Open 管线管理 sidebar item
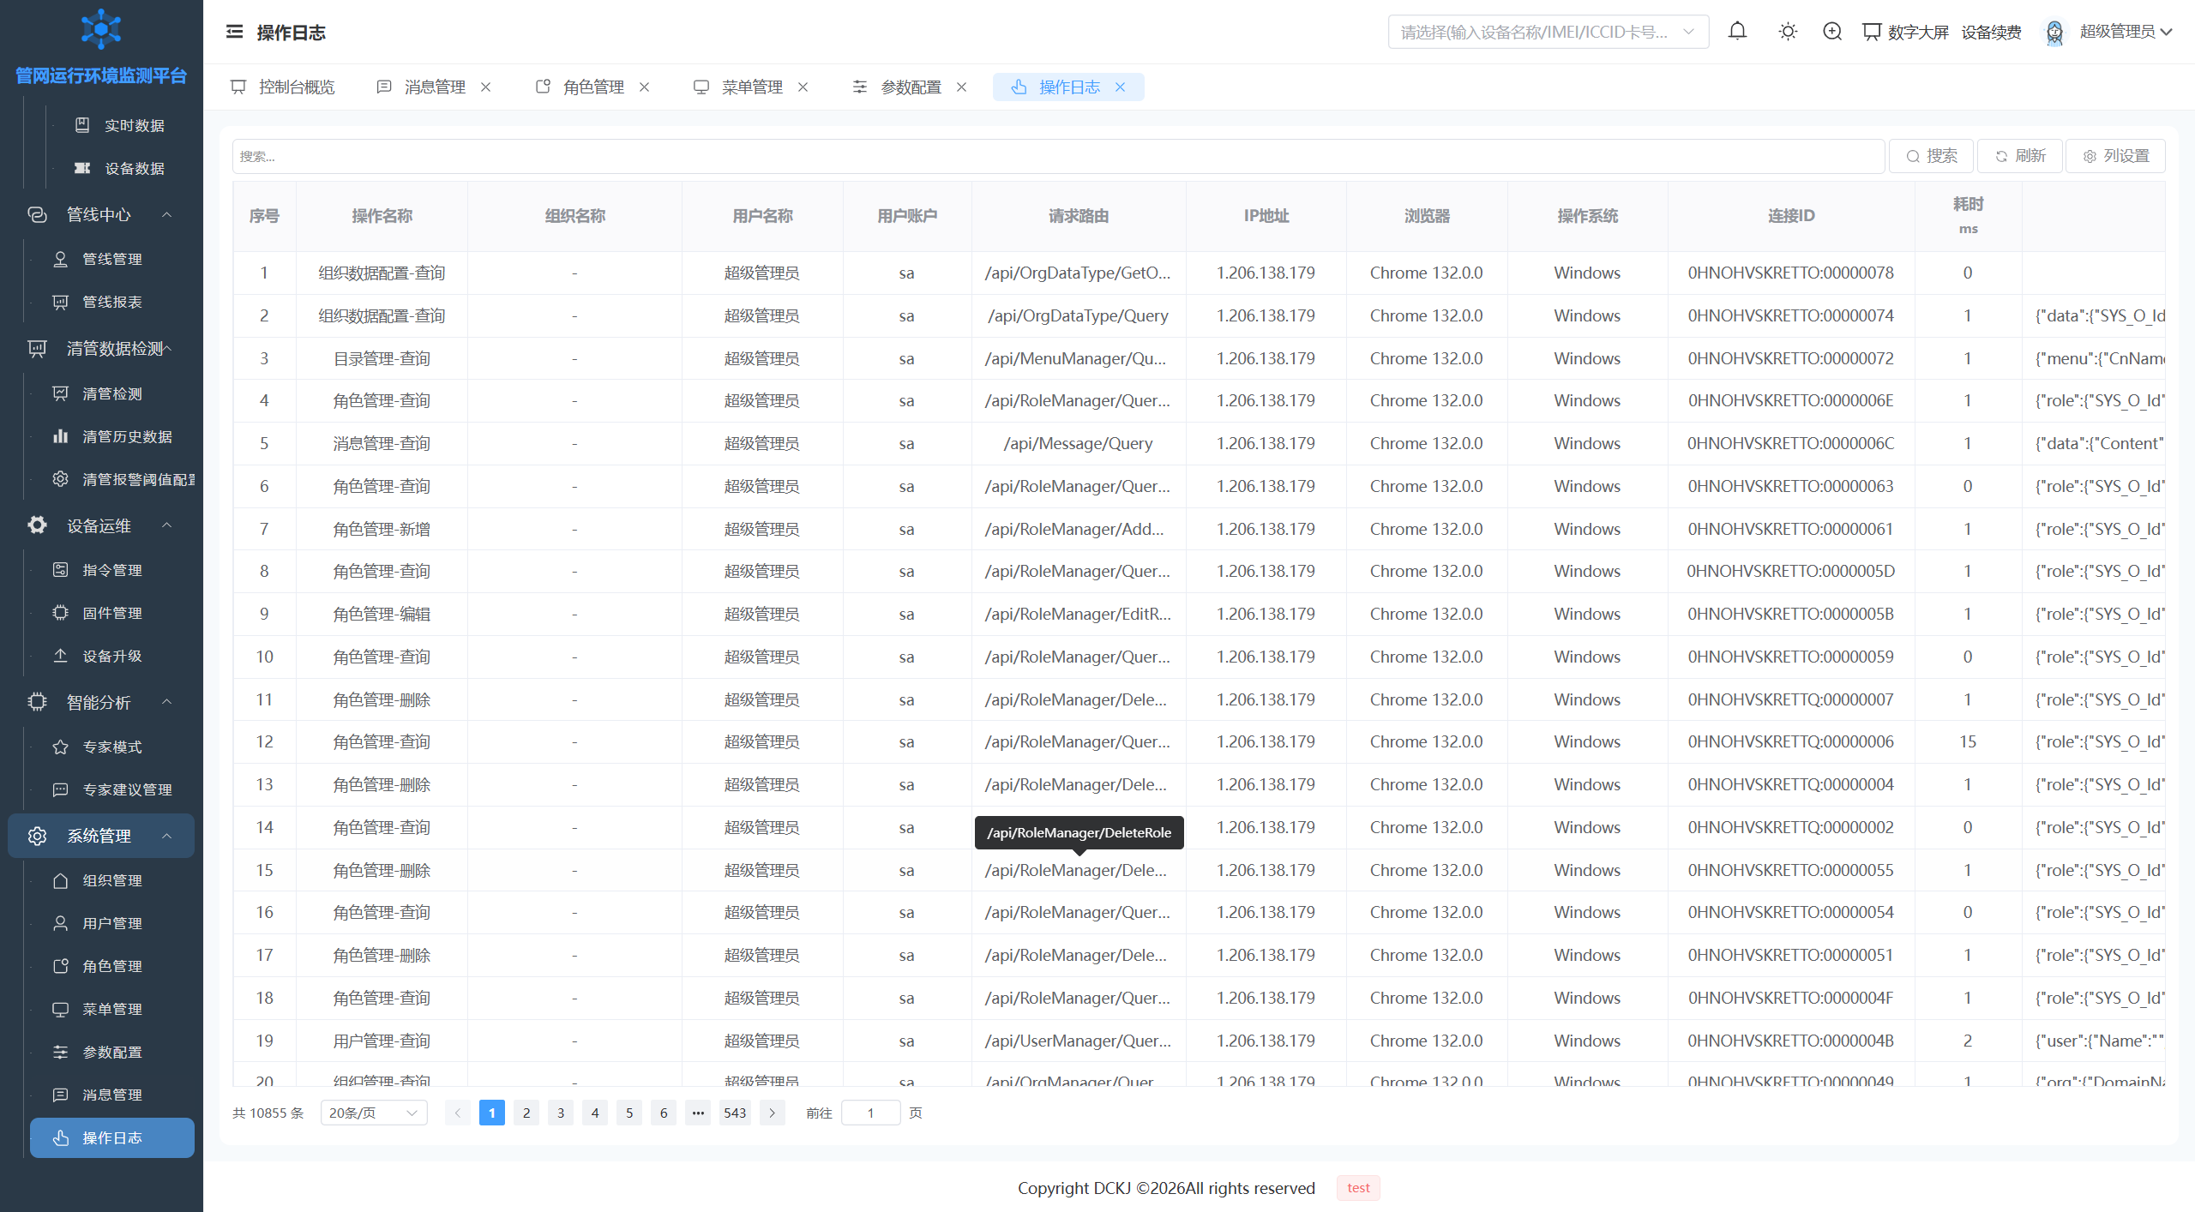 coord(111,259)
